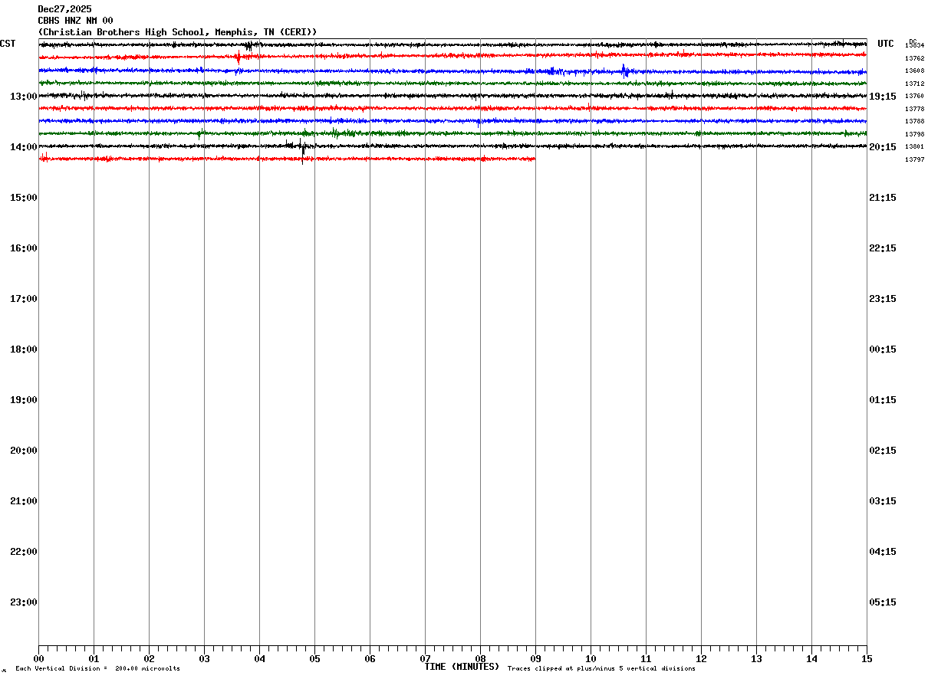The image size is (928, 679).
Task: Select the DC offset value 13712
Action: click(914, 84)
